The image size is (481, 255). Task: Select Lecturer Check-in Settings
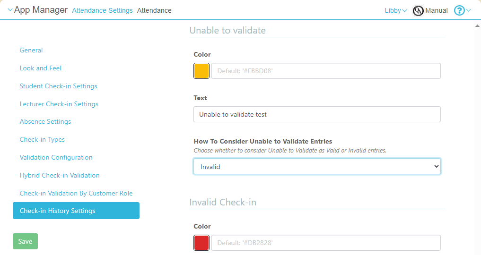click(x=59, y=104)
